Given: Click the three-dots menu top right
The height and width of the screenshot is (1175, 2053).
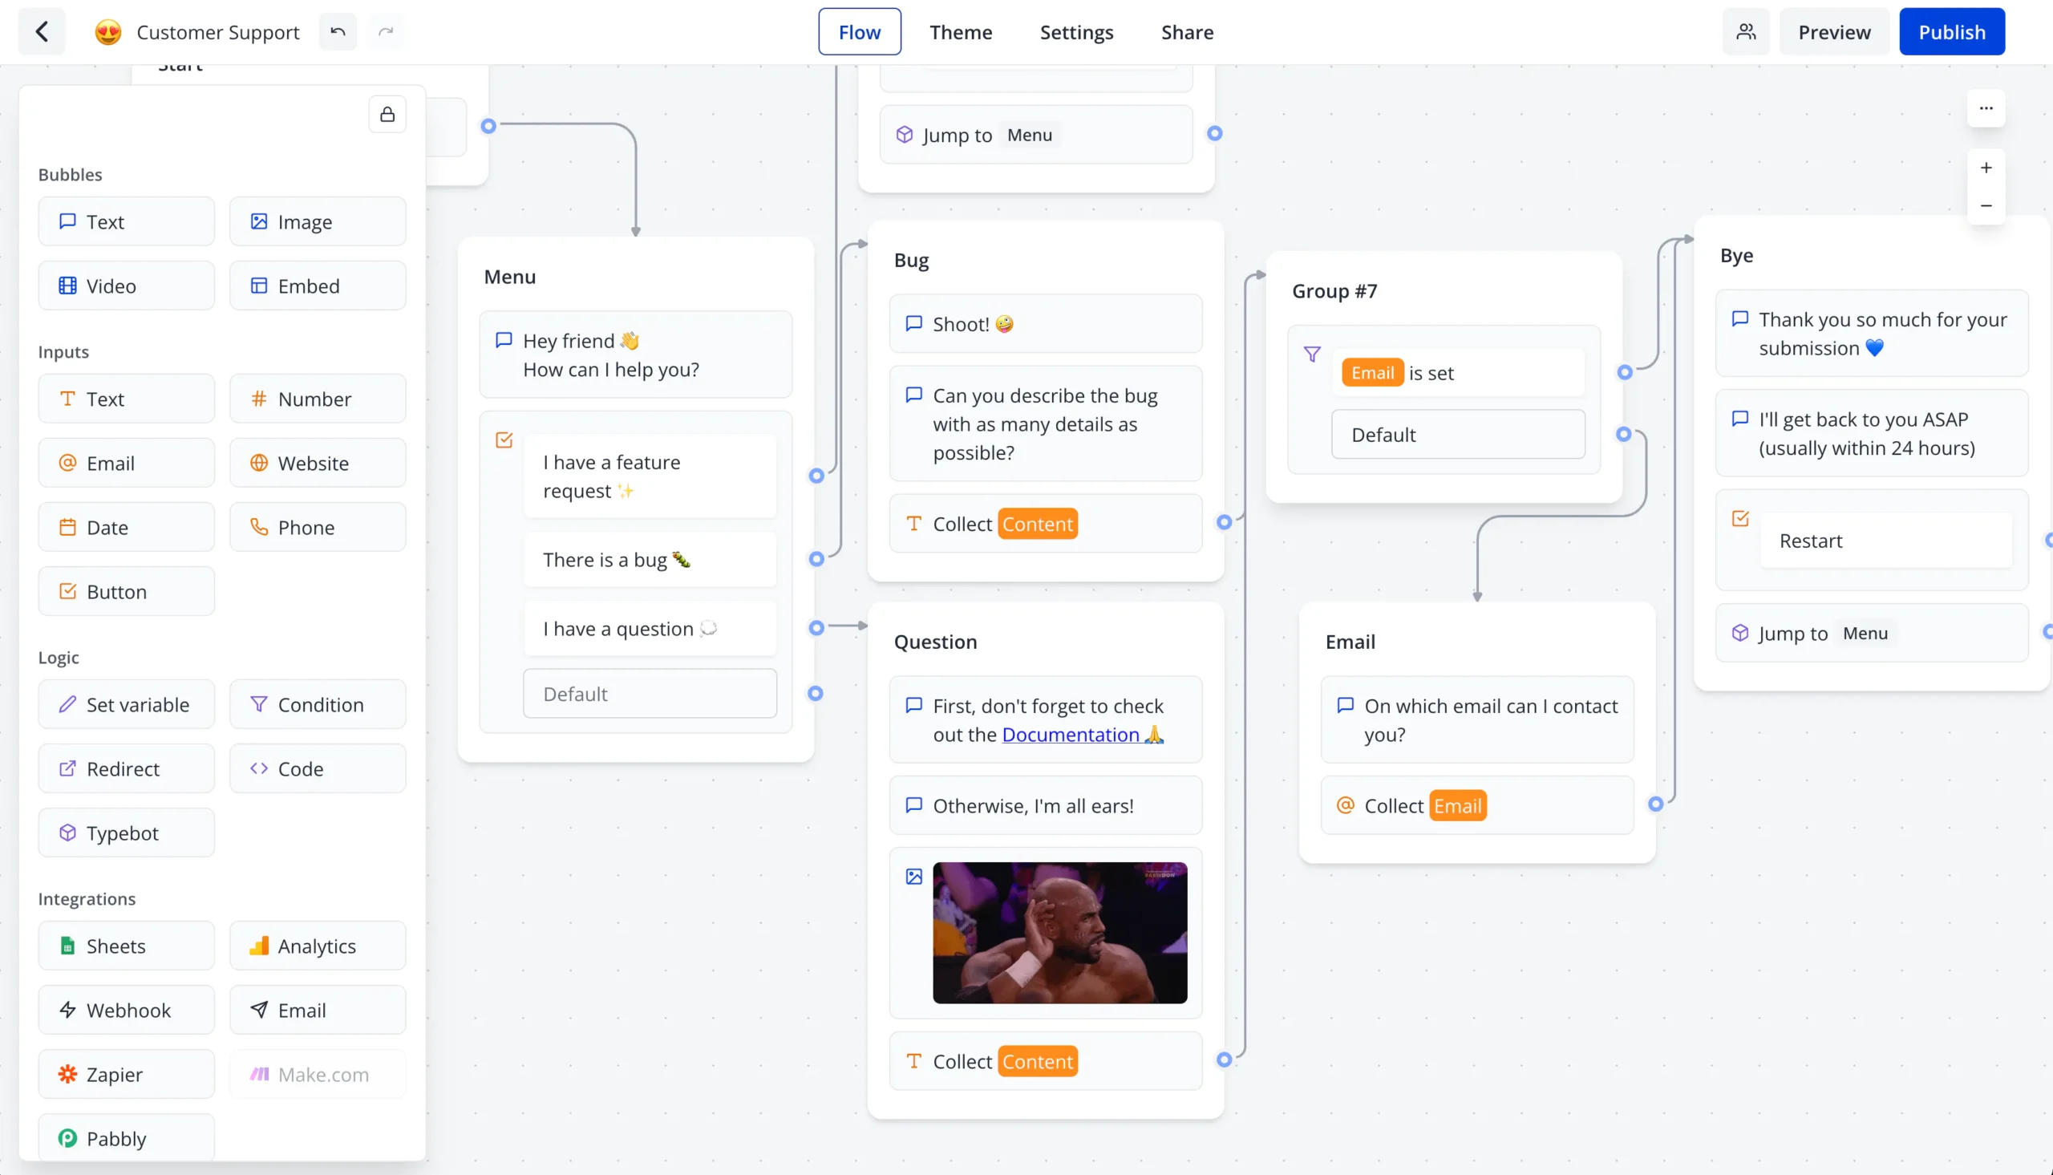Looking at the screenshot, I should click(1986, 107).
